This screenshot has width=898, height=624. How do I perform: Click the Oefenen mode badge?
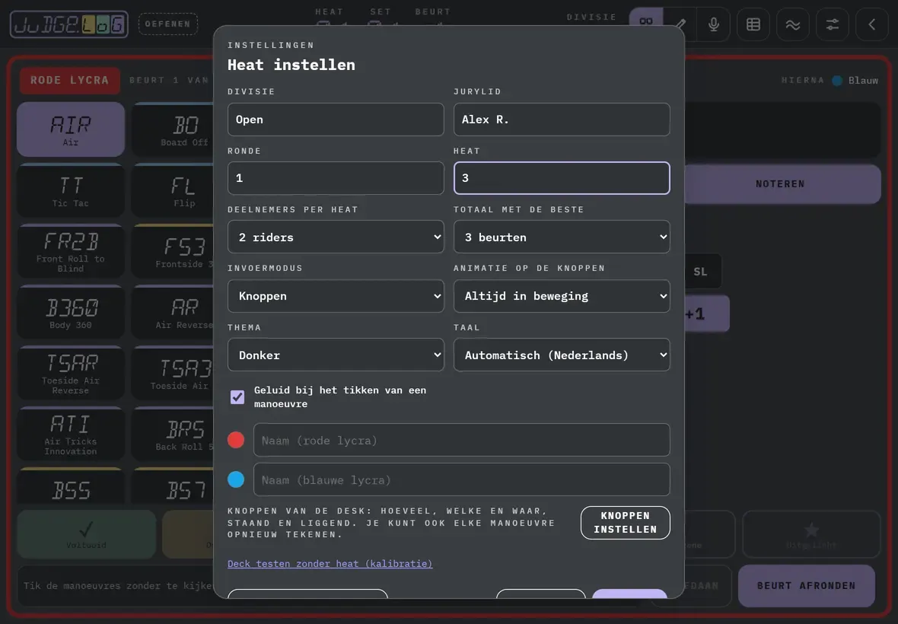coord(167,24)
